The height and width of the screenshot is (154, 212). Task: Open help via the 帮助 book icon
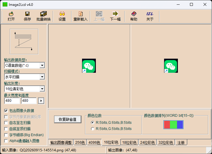click(134, 16)
